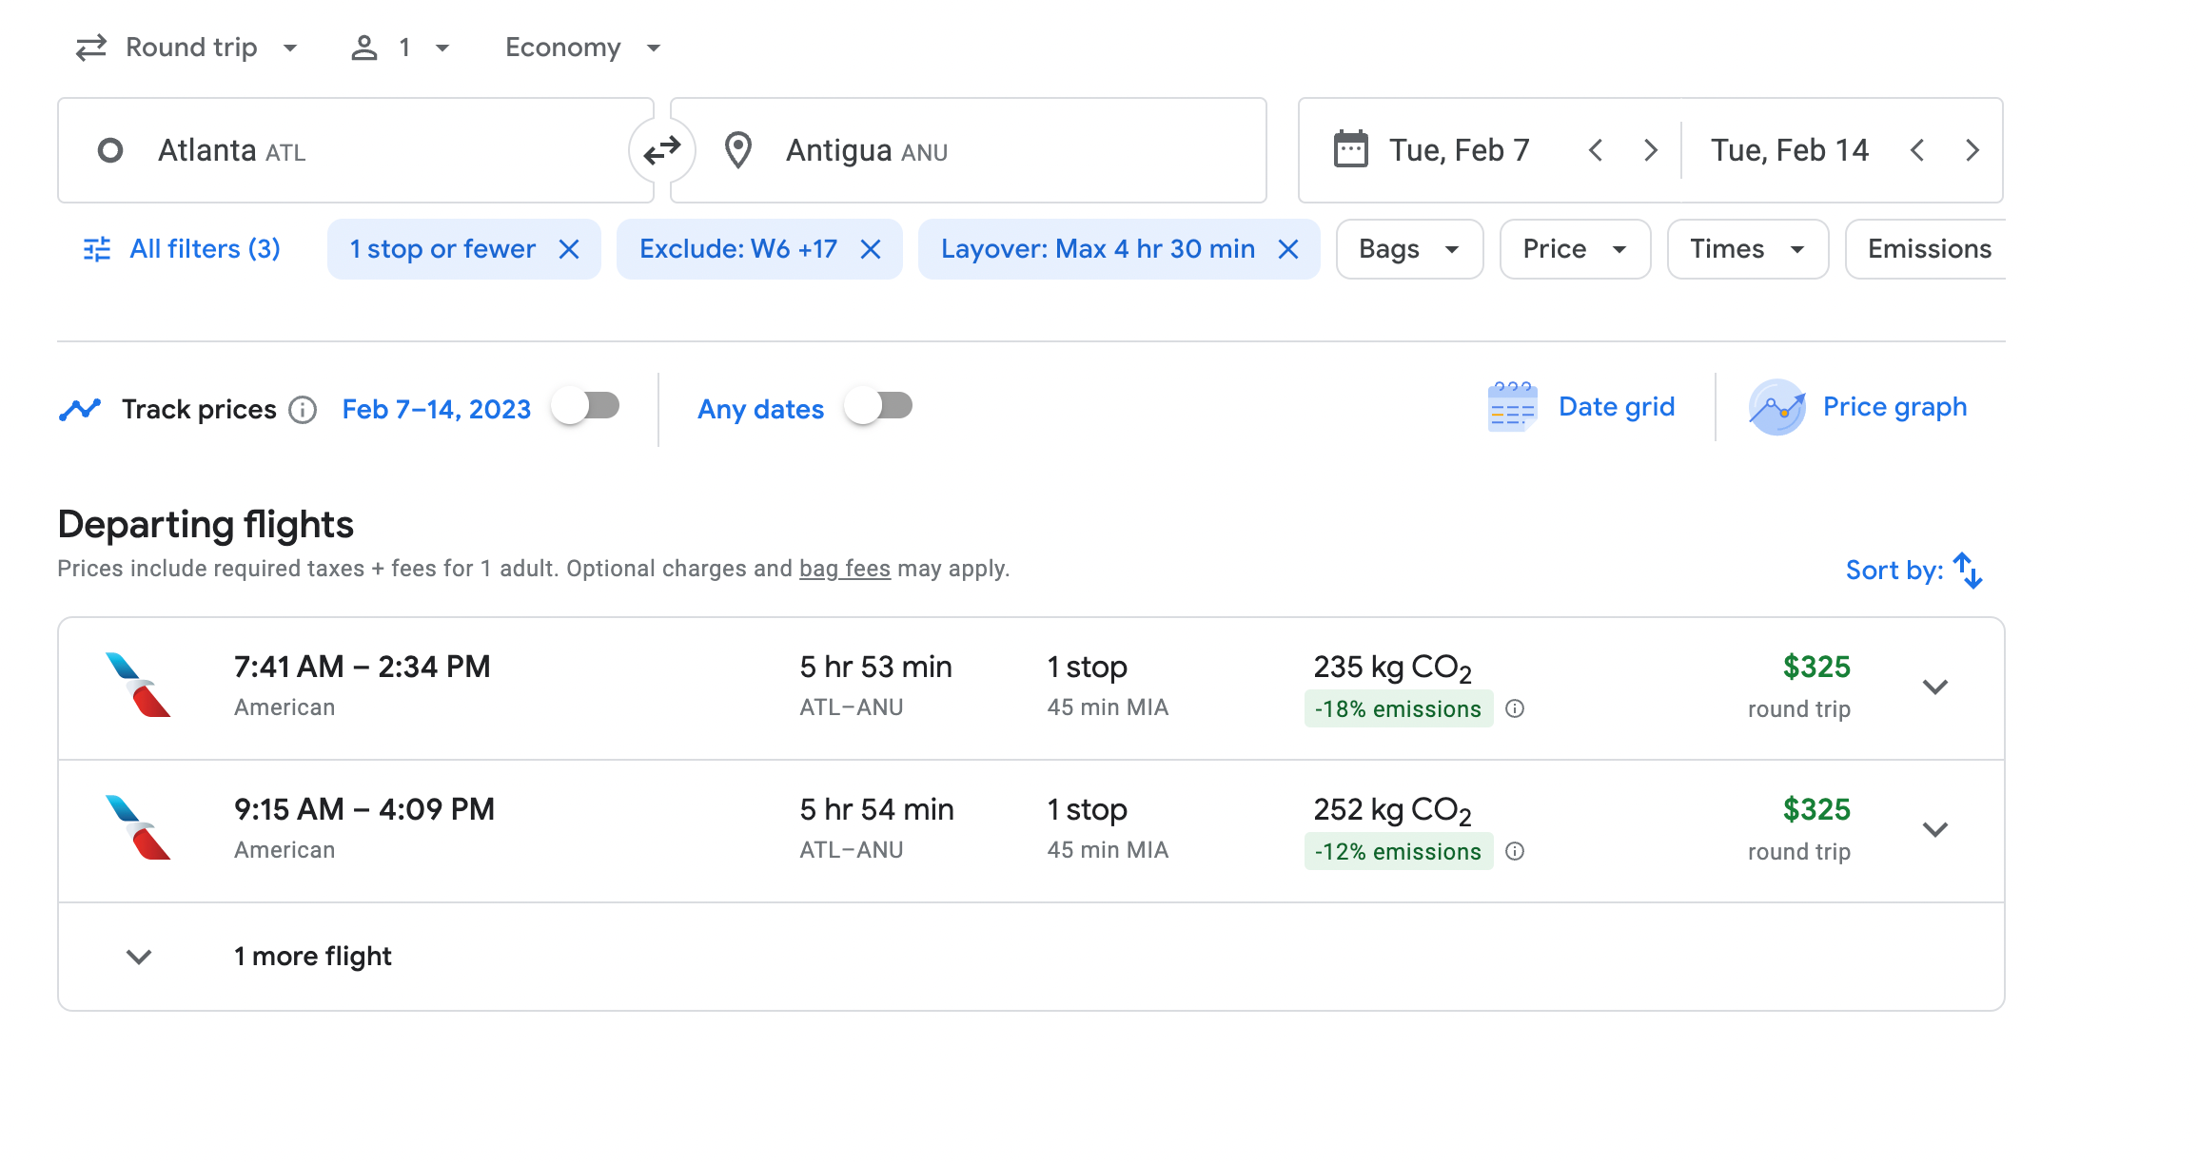Remove the Exclude W6 +17 airline filter

pos(870,249)
